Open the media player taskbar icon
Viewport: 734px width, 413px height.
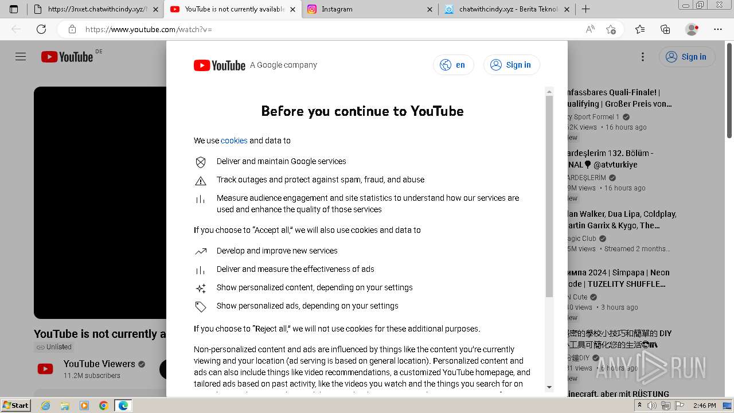(84, 406)
